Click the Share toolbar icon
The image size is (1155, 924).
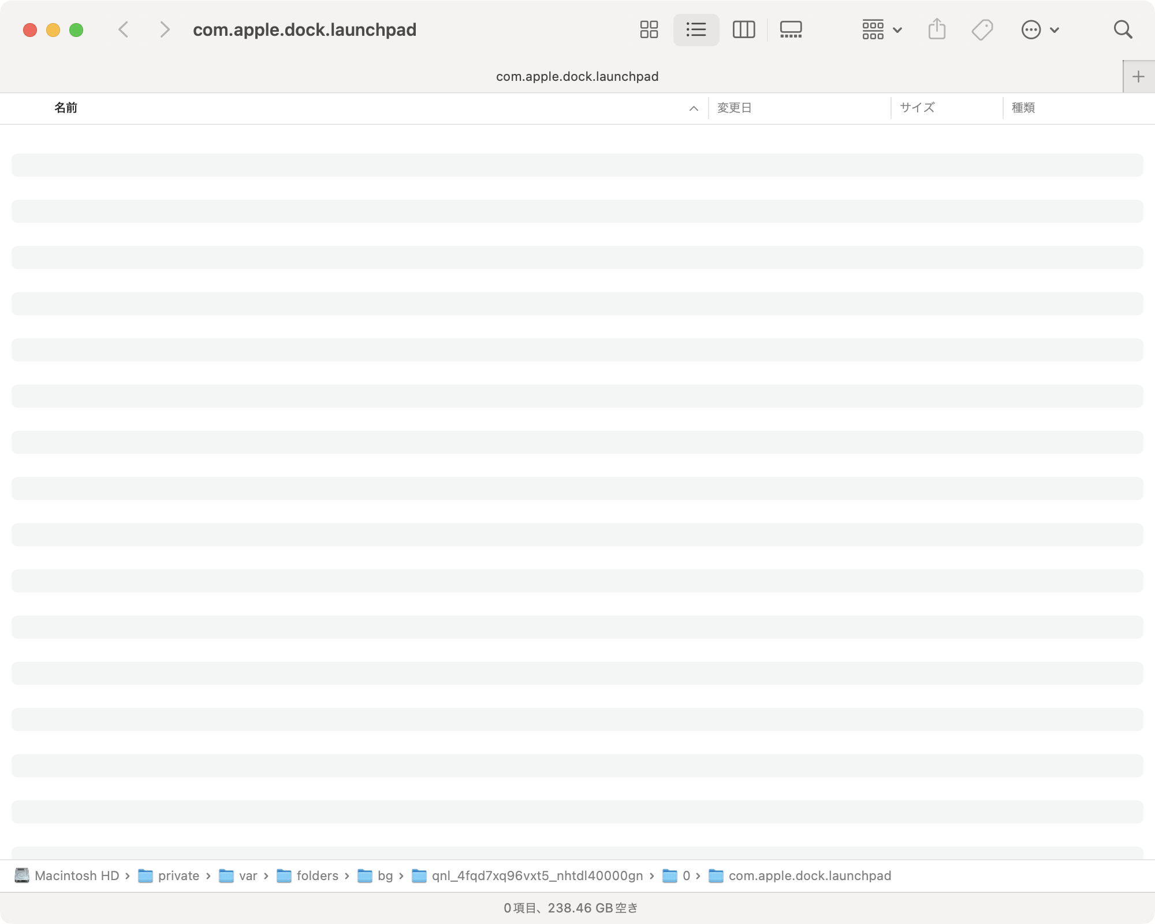937,29
